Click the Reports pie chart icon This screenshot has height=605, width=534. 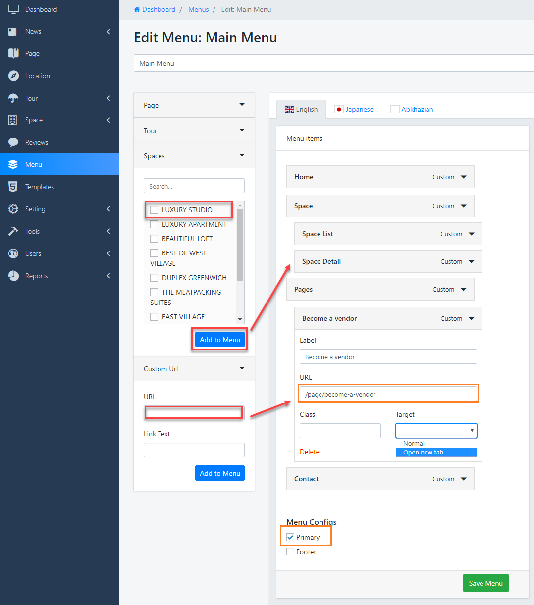tap(13, 276)
